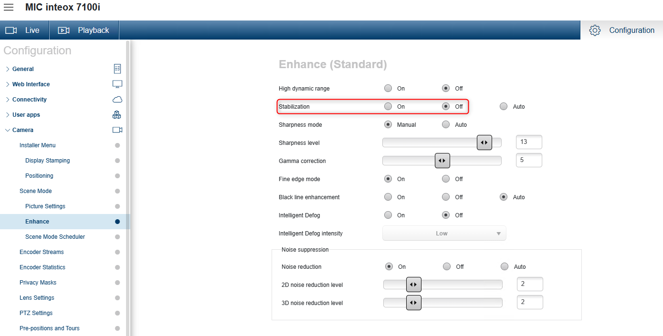Click the status dot beside Installer Menu
This screenshot has width=663, height=336.
click(117, 145)
